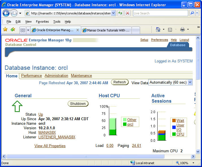This screenshot has width=202, height=167.
Task: Open the 100% zoom level dropdown
Action: click(193, 163)
